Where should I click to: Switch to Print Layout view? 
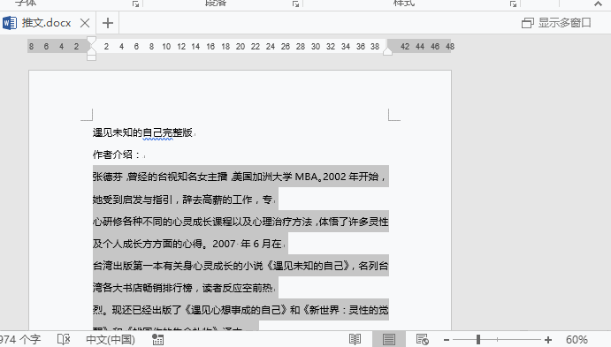389,340
